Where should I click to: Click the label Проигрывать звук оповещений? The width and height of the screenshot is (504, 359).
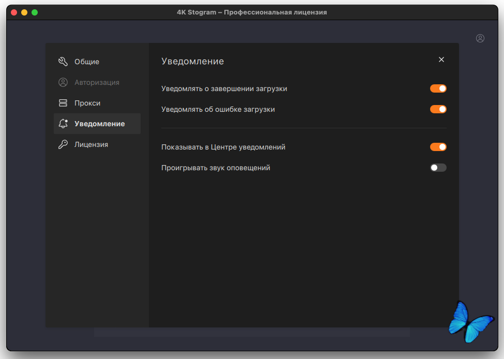coord(216,168)
